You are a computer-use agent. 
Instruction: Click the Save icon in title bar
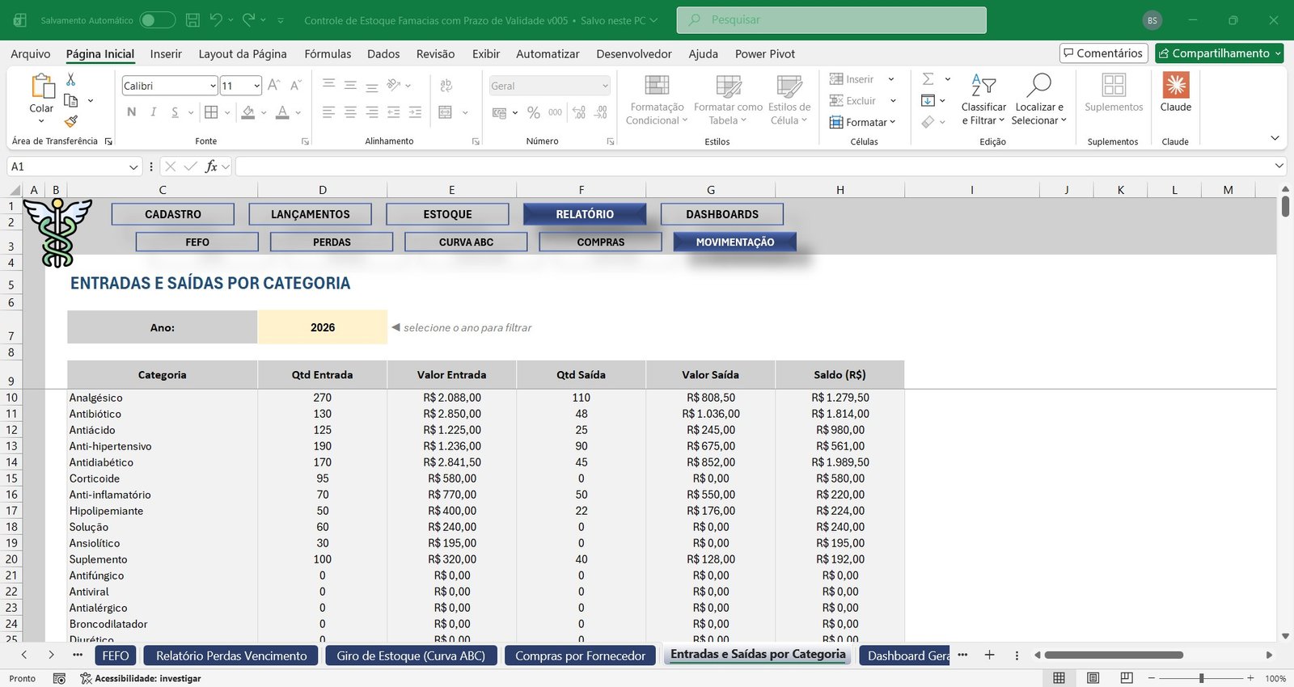click(192, 20)
